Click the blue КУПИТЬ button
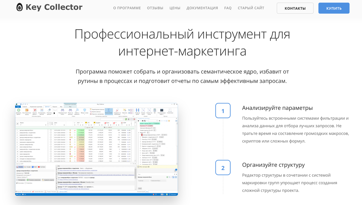This screenshot has width=362, height=205. point(334,8)
